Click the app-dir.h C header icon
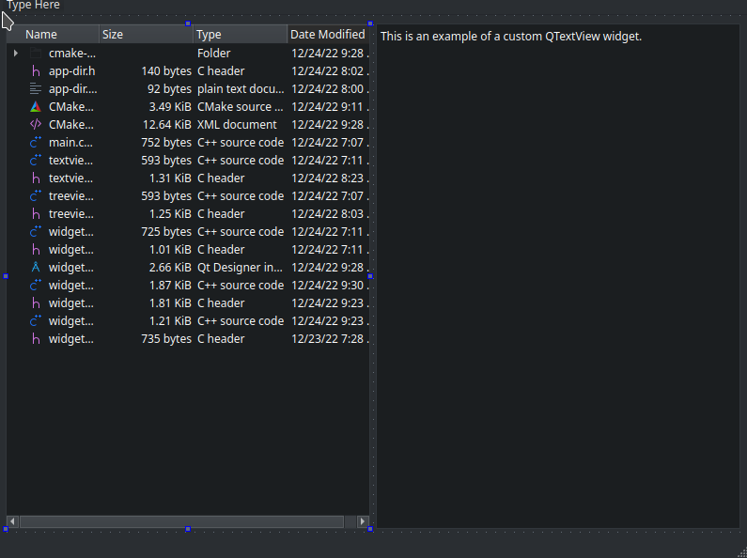 [36, 71]
